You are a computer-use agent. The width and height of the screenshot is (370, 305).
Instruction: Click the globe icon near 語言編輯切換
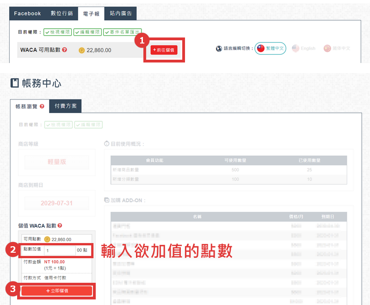coord(219,49)
